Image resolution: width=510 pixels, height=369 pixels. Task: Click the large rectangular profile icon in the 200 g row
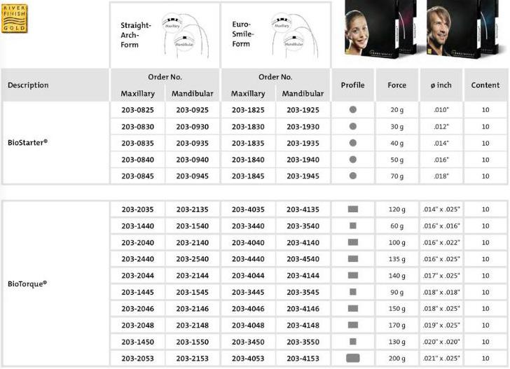tap(353, 358)
